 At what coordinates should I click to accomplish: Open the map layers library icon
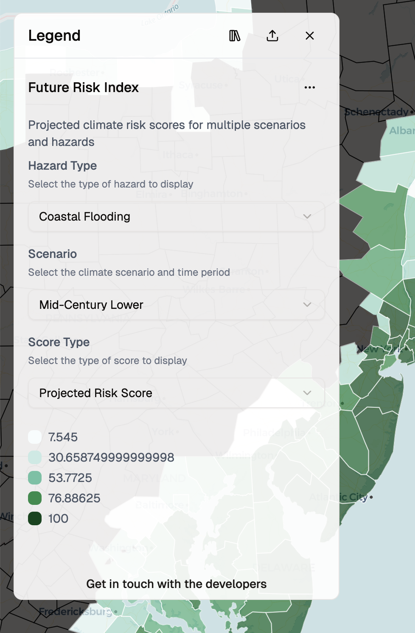(234, 36)
